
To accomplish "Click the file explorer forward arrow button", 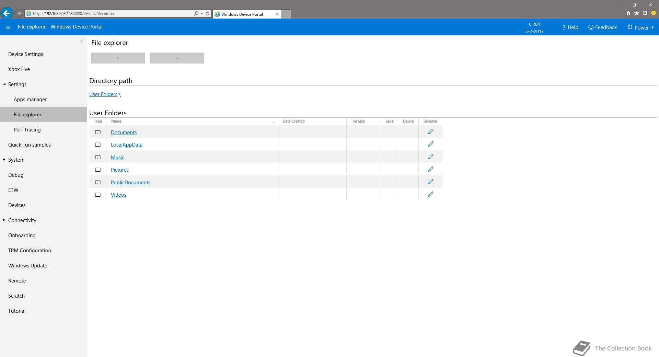I will click(x=177, y=58).
